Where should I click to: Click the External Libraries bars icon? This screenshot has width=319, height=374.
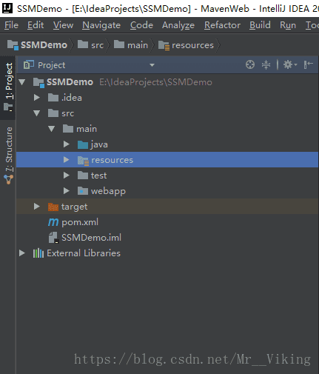38,253
